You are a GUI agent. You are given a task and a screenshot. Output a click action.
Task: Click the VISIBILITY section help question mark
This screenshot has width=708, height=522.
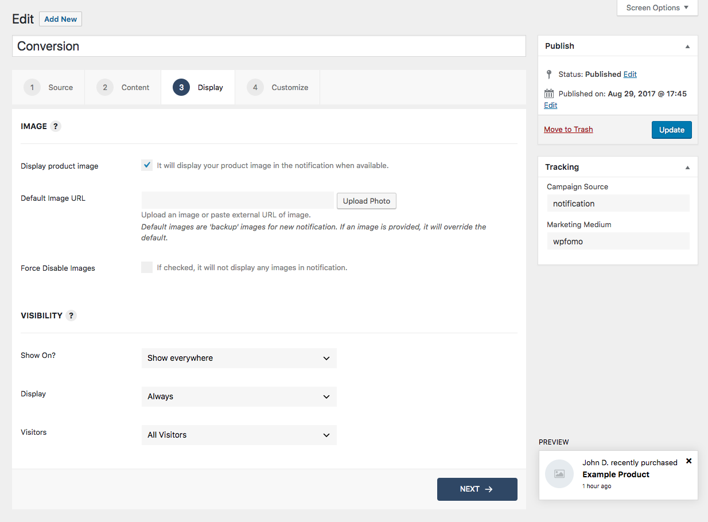click(x=71, y=315)
